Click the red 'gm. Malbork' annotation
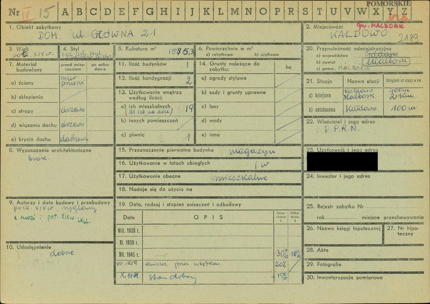Viewport: 430px width, 304px height. (x=380, y=26)
